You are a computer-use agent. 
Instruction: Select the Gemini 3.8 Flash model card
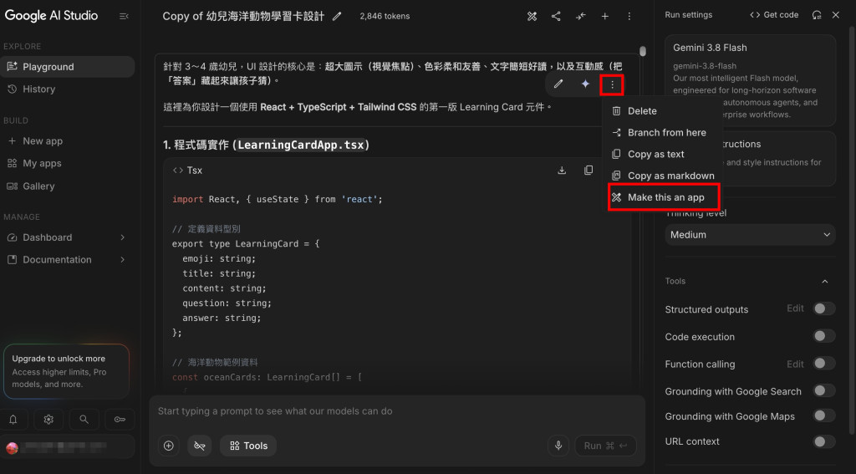coord(750,81)
